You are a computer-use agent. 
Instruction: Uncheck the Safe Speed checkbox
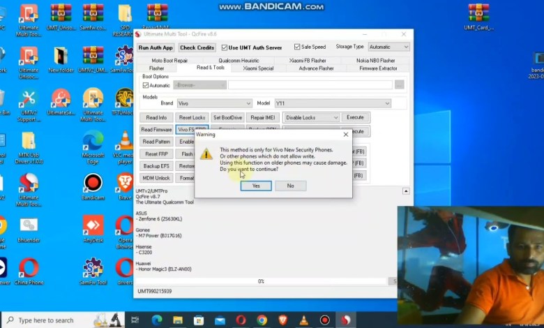297,47
